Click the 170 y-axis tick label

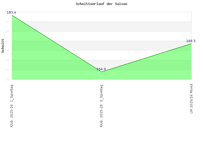point(9,41)
